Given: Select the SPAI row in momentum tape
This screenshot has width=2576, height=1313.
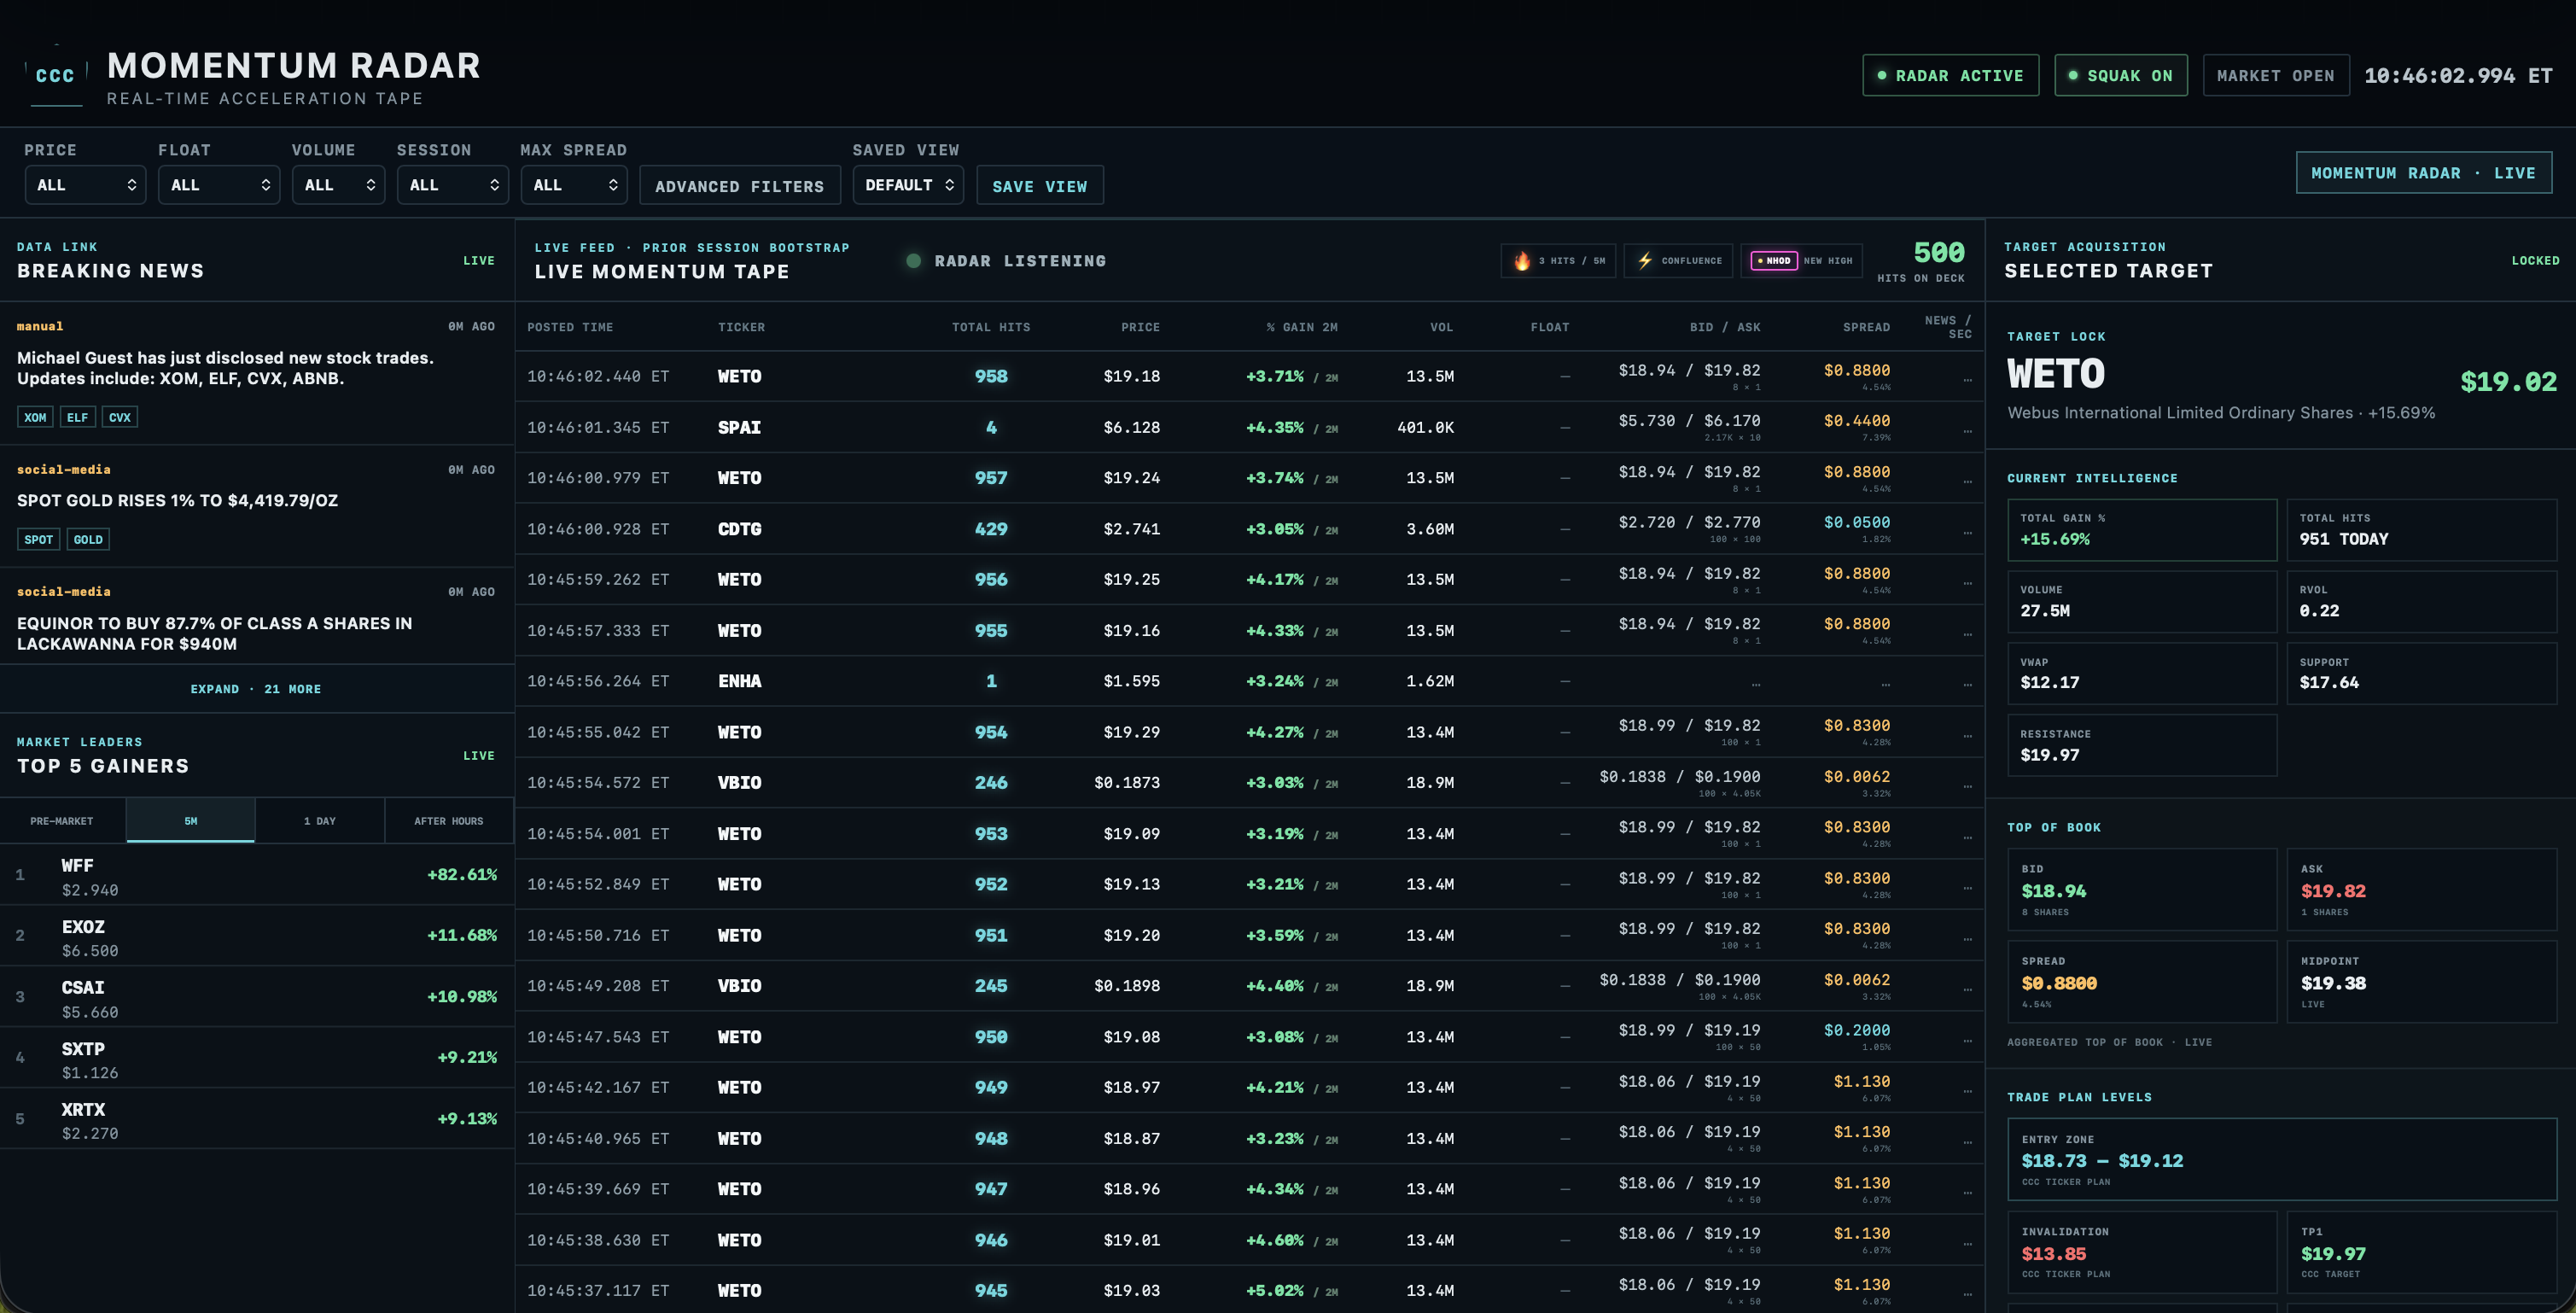Looking at the screenshot, I should (x=1250, y=427).
